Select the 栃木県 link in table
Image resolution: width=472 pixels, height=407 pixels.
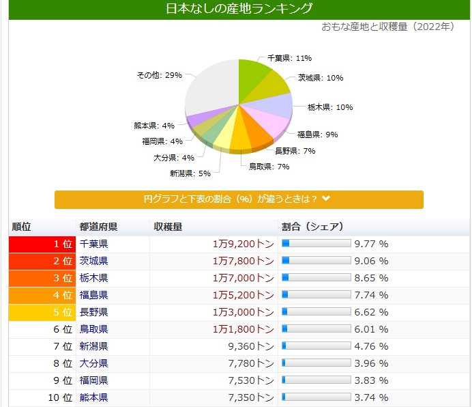coord(93,278)
